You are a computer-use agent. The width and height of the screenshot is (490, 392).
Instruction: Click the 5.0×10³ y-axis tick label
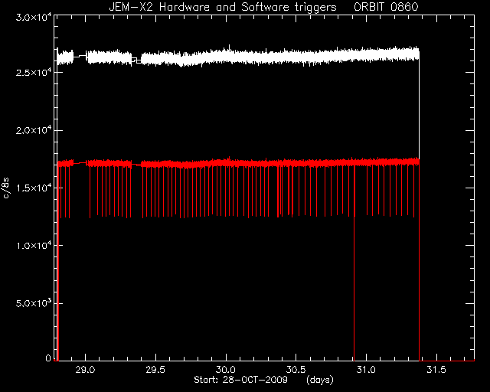[x=34, y=302]
